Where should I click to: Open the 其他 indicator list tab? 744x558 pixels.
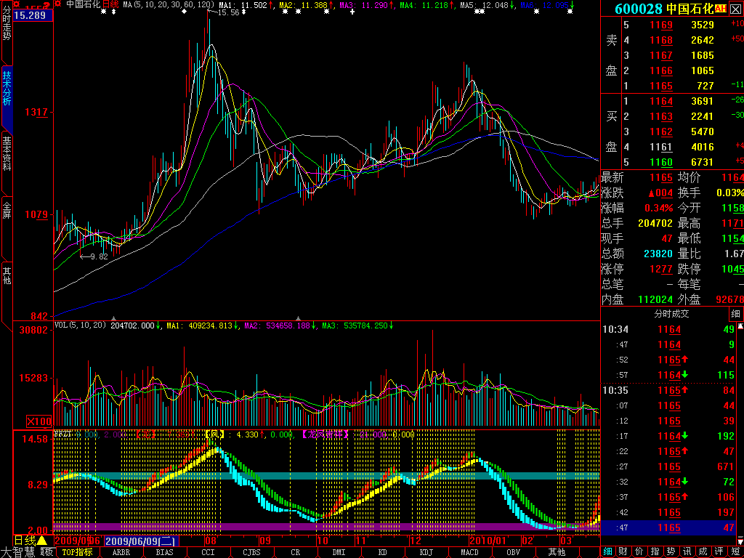(557, 552)
